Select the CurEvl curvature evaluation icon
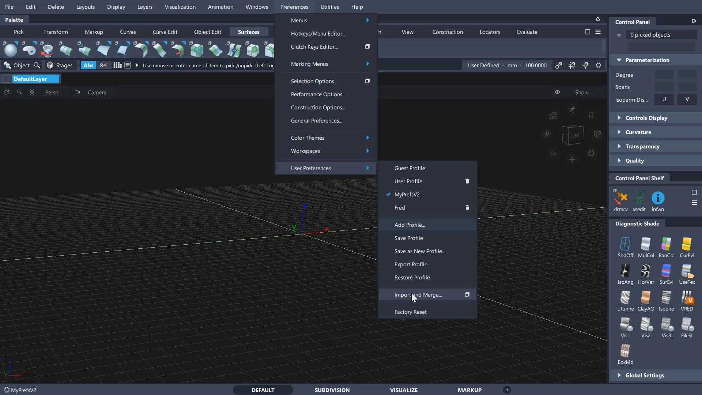This screenshot has height=395, width=702. pos(687,244)
